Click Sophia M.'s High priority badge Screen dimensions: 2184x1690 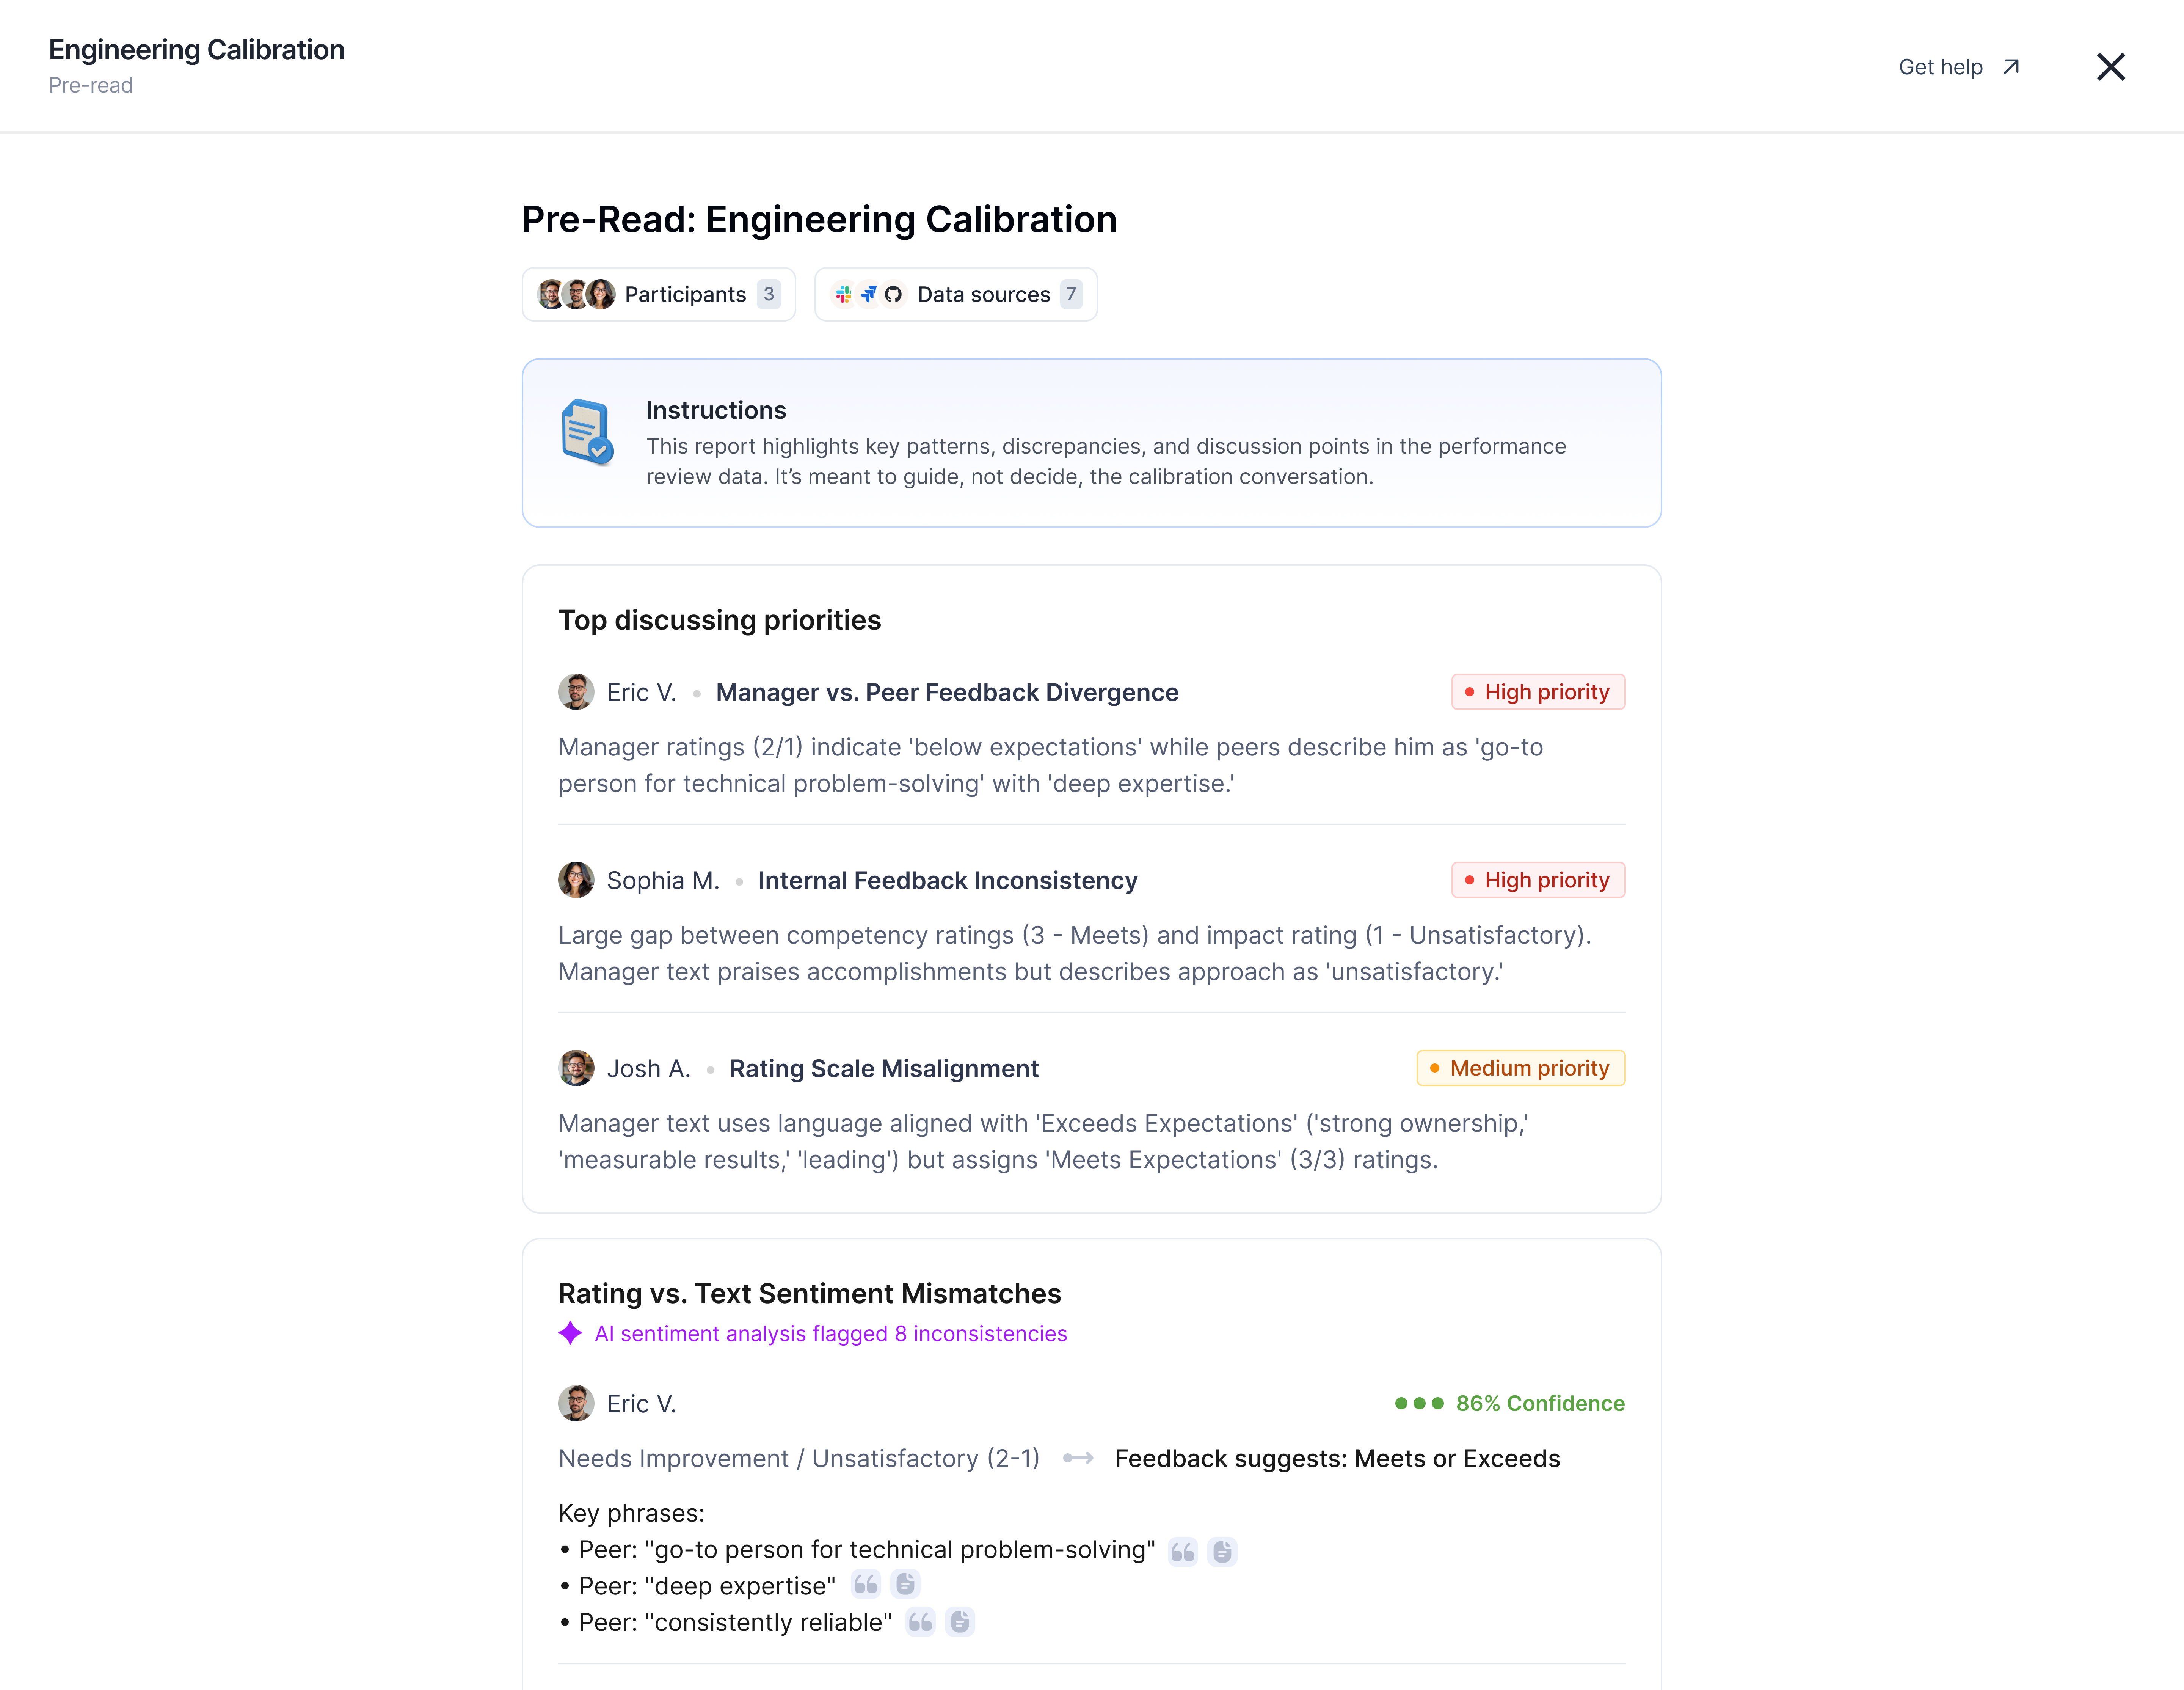(1537, 880)
